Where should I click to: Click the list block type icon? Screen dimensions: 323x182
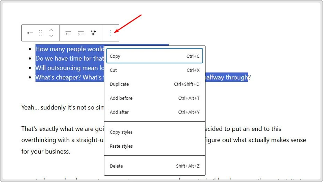[30, 33]
